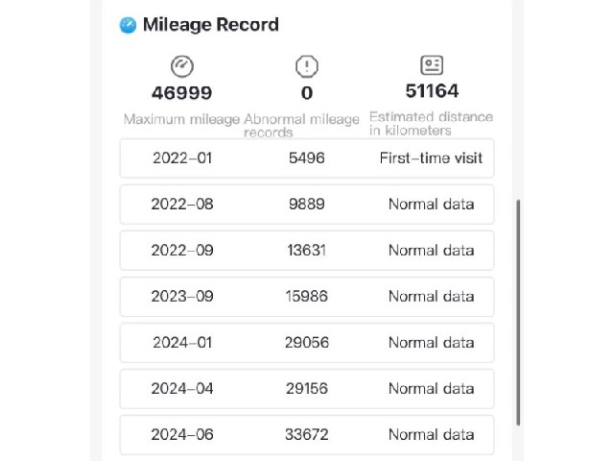
Task: Click the maximum mileage value 46999
Action: pyautogui.click(x=181, y=93)
